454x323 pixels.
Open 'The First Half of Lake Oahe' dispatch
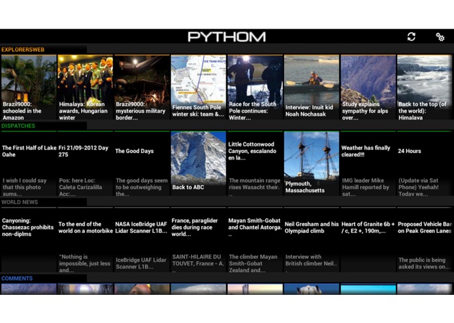[x=29, y=163]
